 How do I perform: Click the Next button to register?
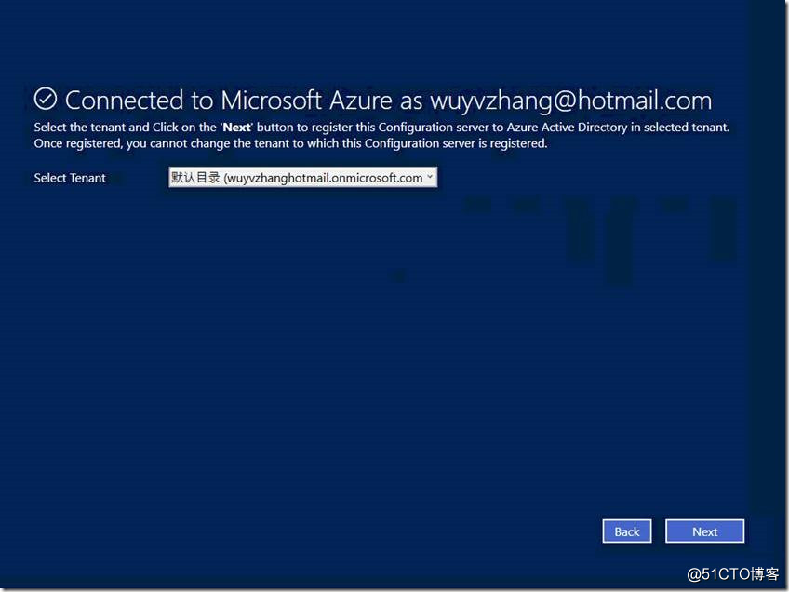[704, 531]
